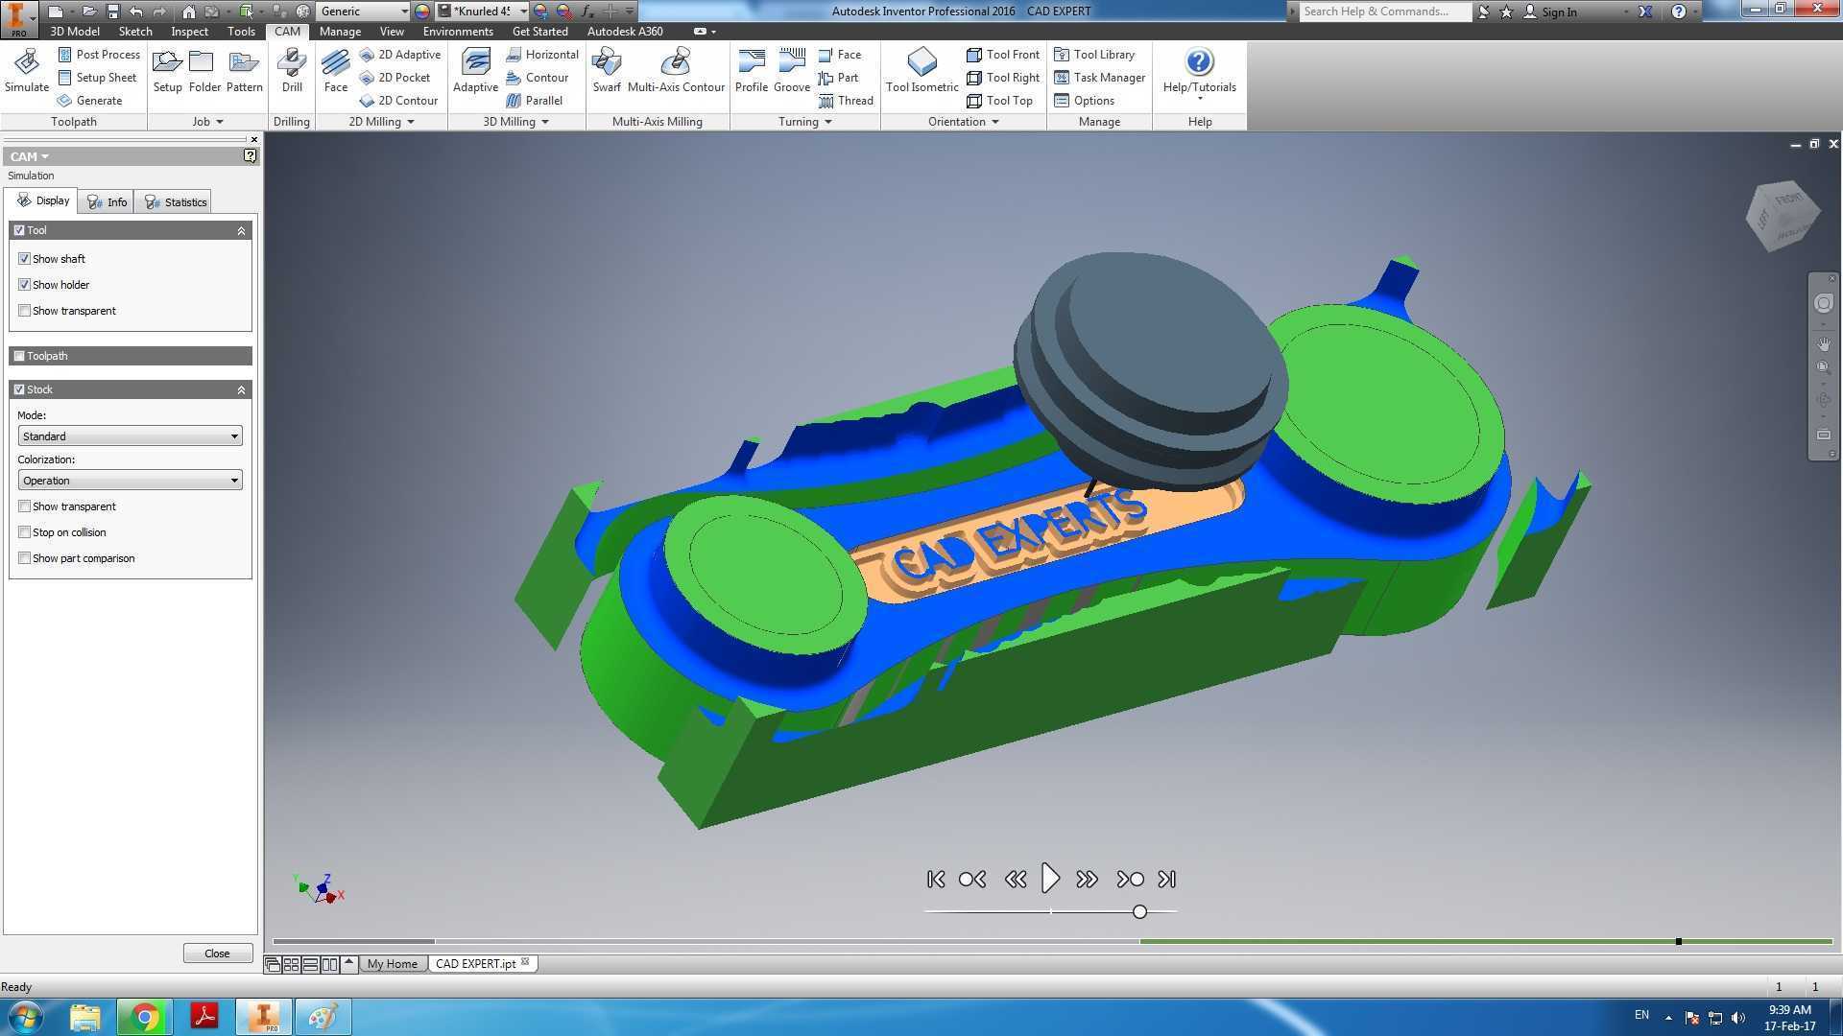
Task: Enable Stop on collision
Action: coord(25,532)
